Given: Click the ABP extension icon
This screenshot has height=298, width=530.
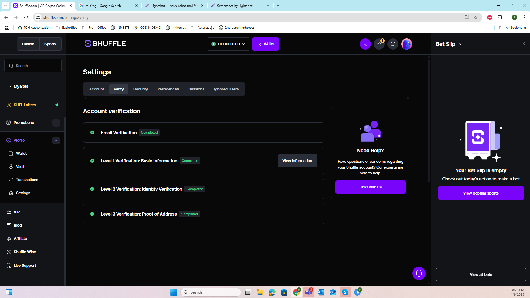Looking at the screenshot, I should click(x=489, y=17).
